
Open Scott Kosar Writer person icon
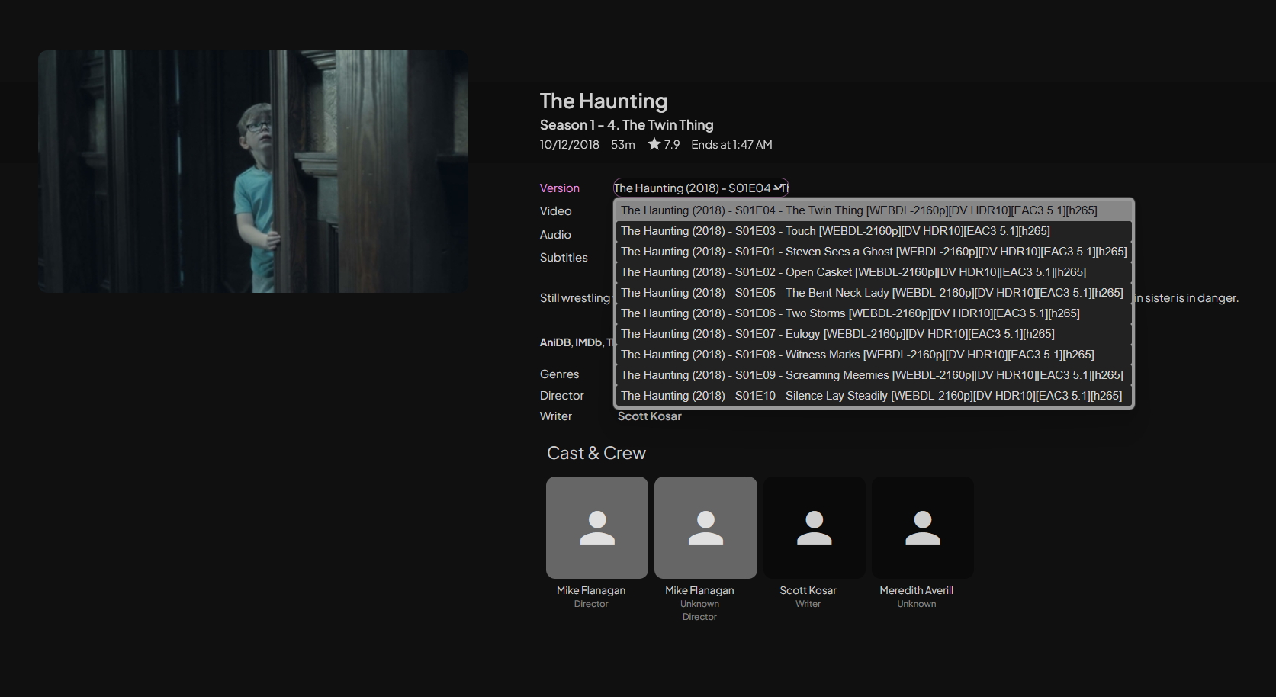[814, 528]
